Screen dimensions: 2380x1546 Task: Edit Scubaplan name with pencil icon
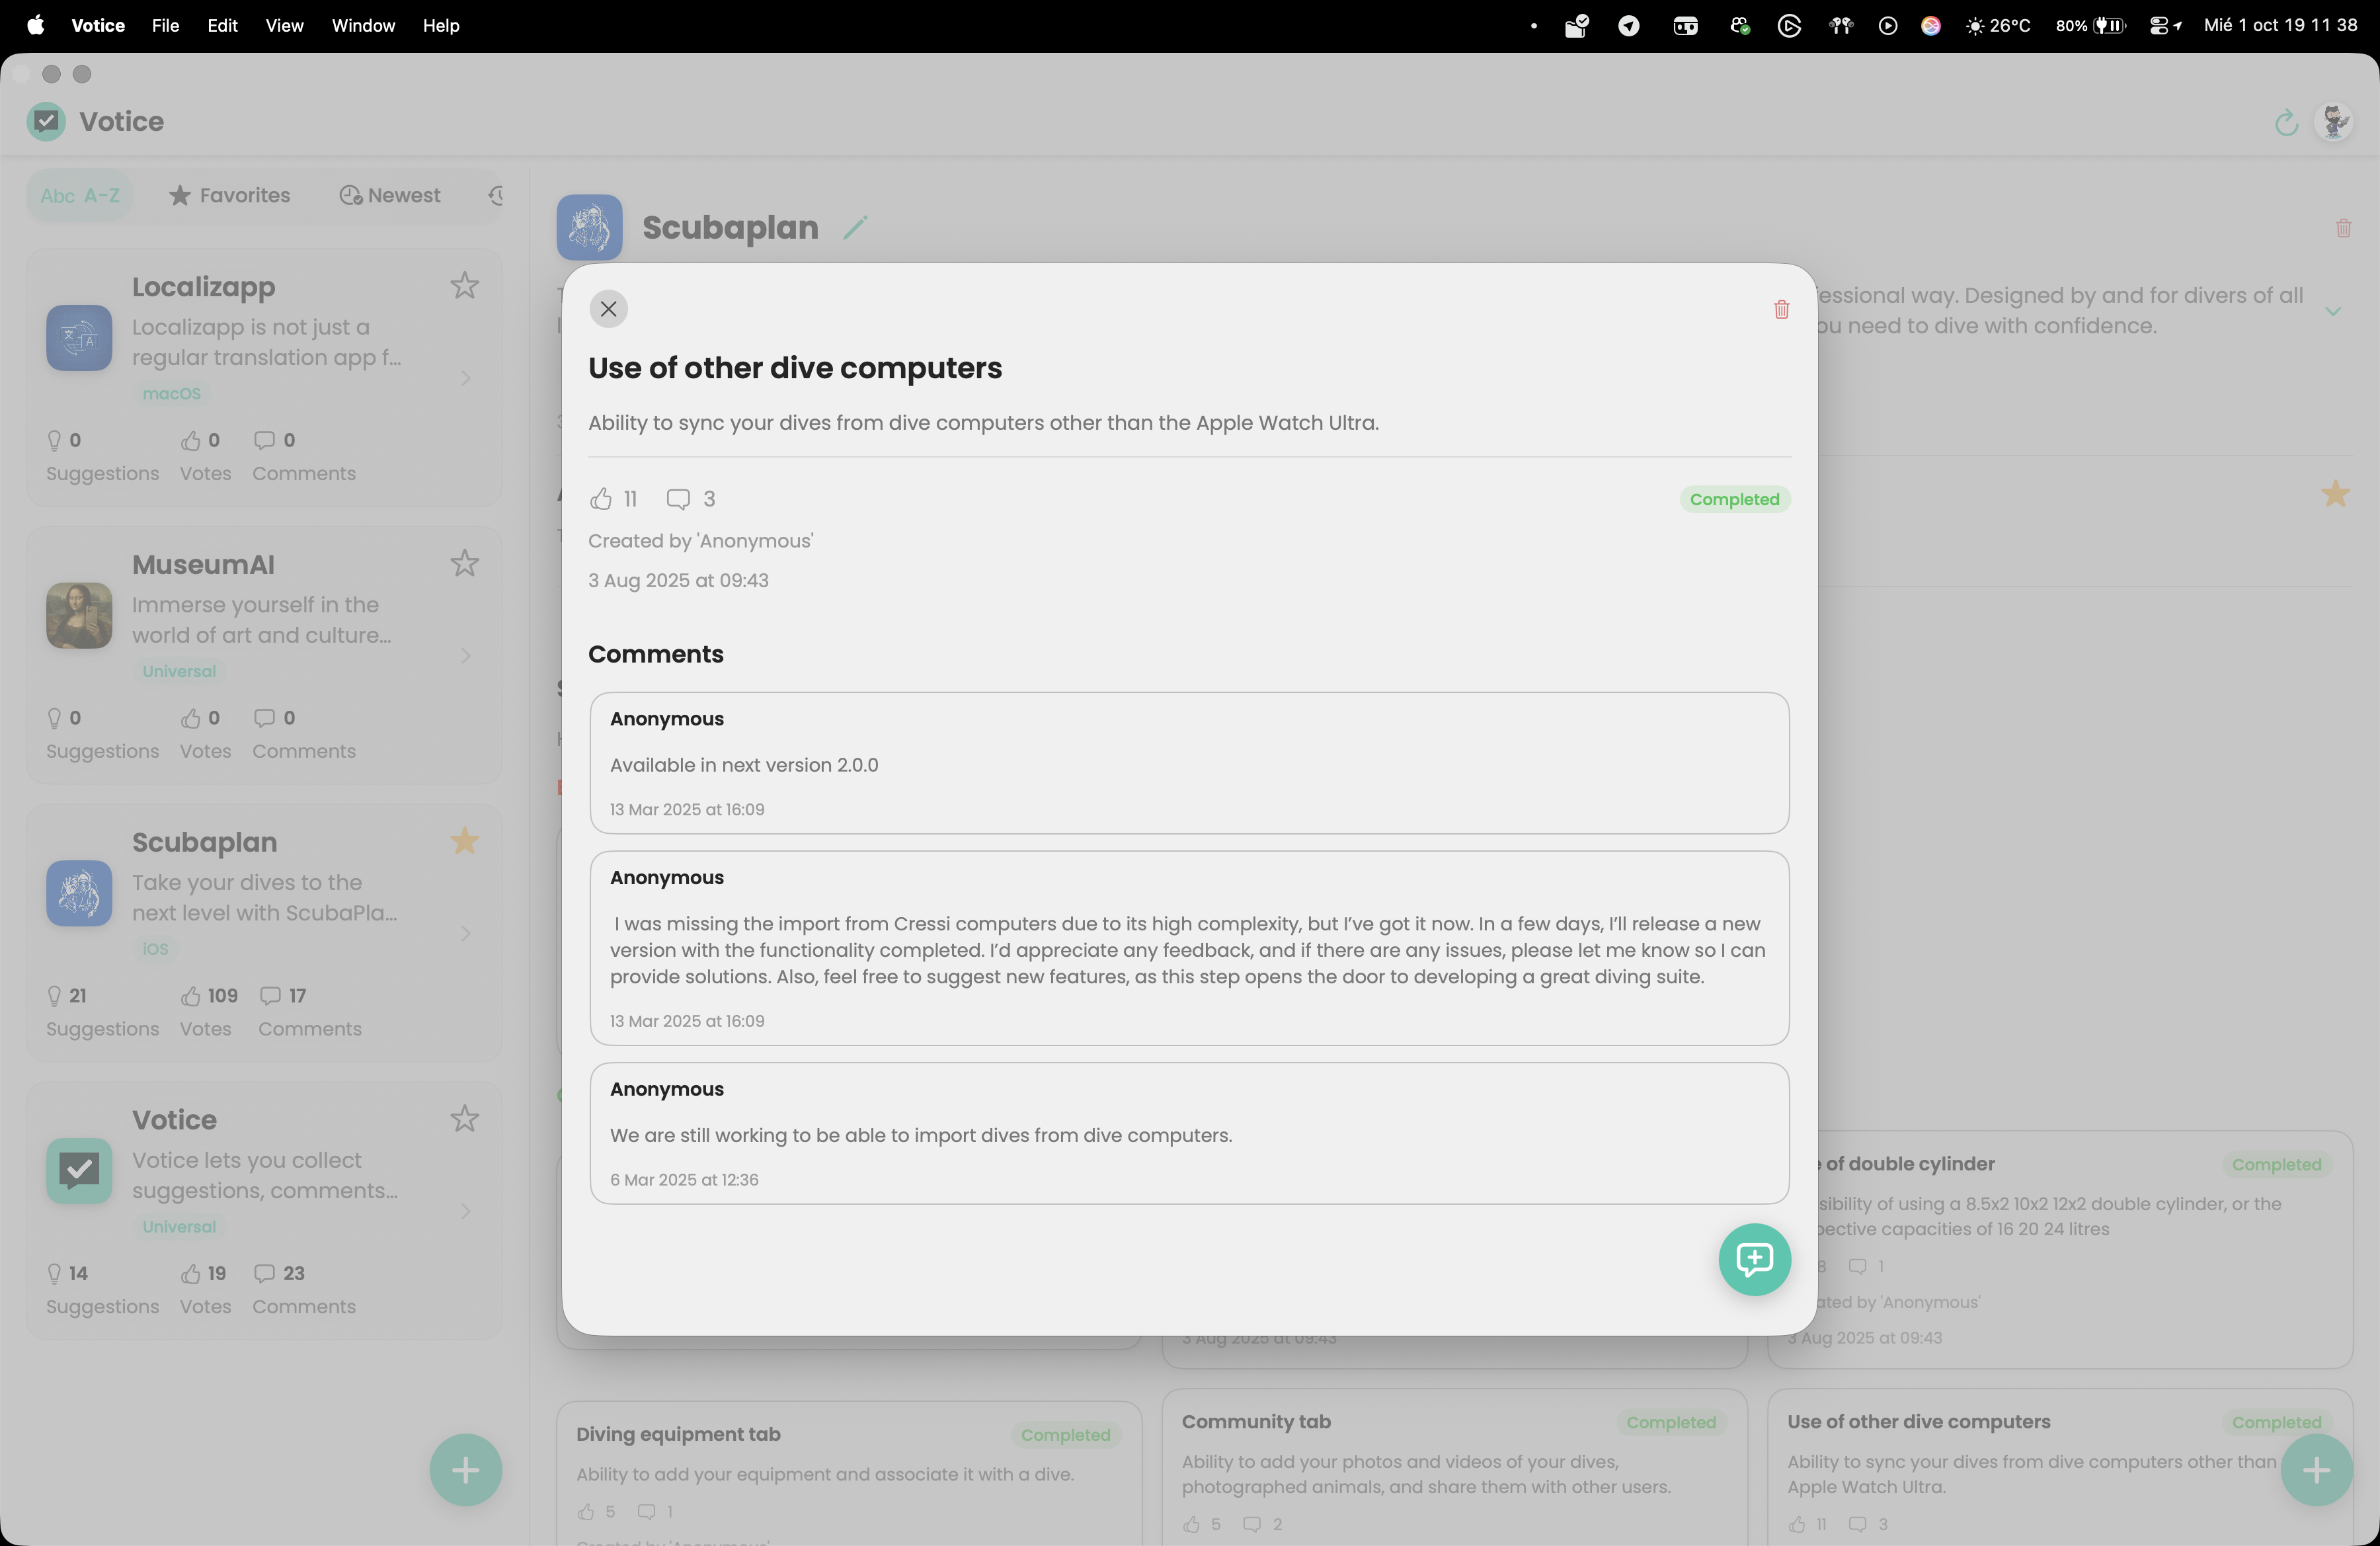(x=855, y=228)
